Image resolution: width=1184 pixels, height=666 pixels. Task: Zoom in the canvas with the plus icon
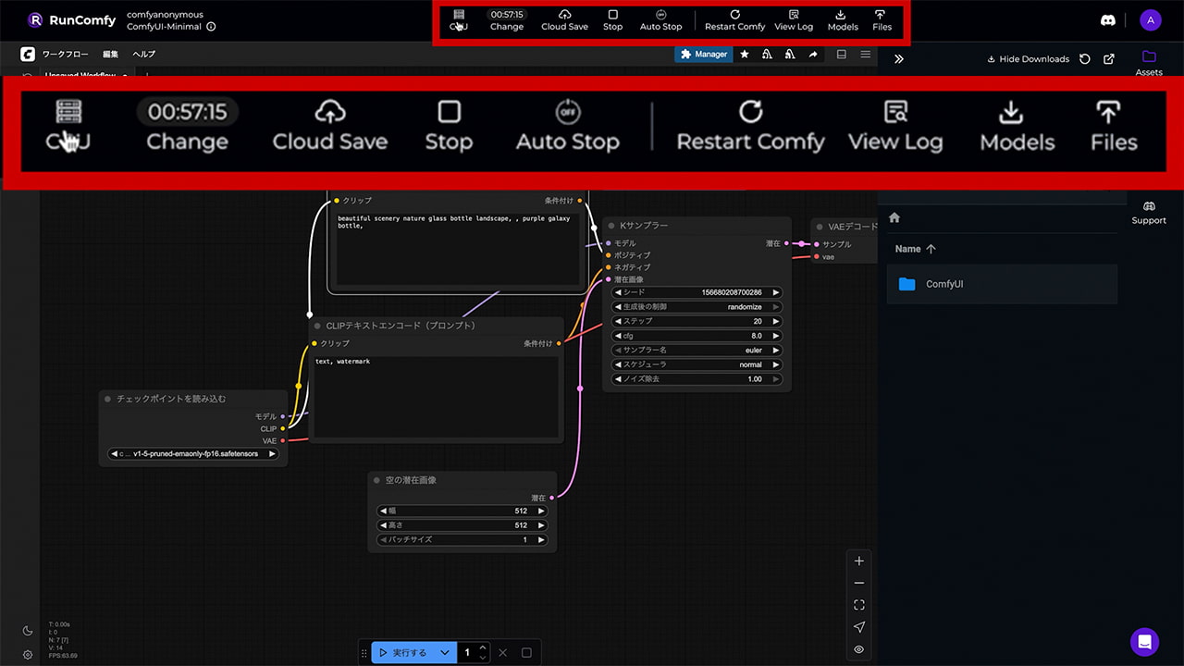[x=859, y=561]
